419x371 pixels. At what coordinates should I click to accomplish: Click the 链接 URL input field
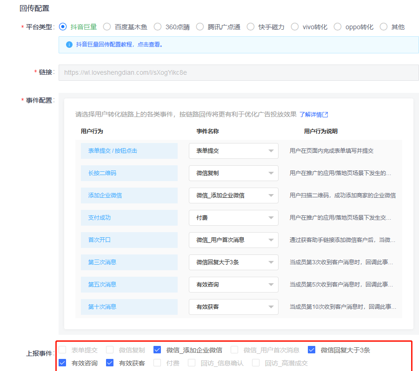[x=239, y=72]
